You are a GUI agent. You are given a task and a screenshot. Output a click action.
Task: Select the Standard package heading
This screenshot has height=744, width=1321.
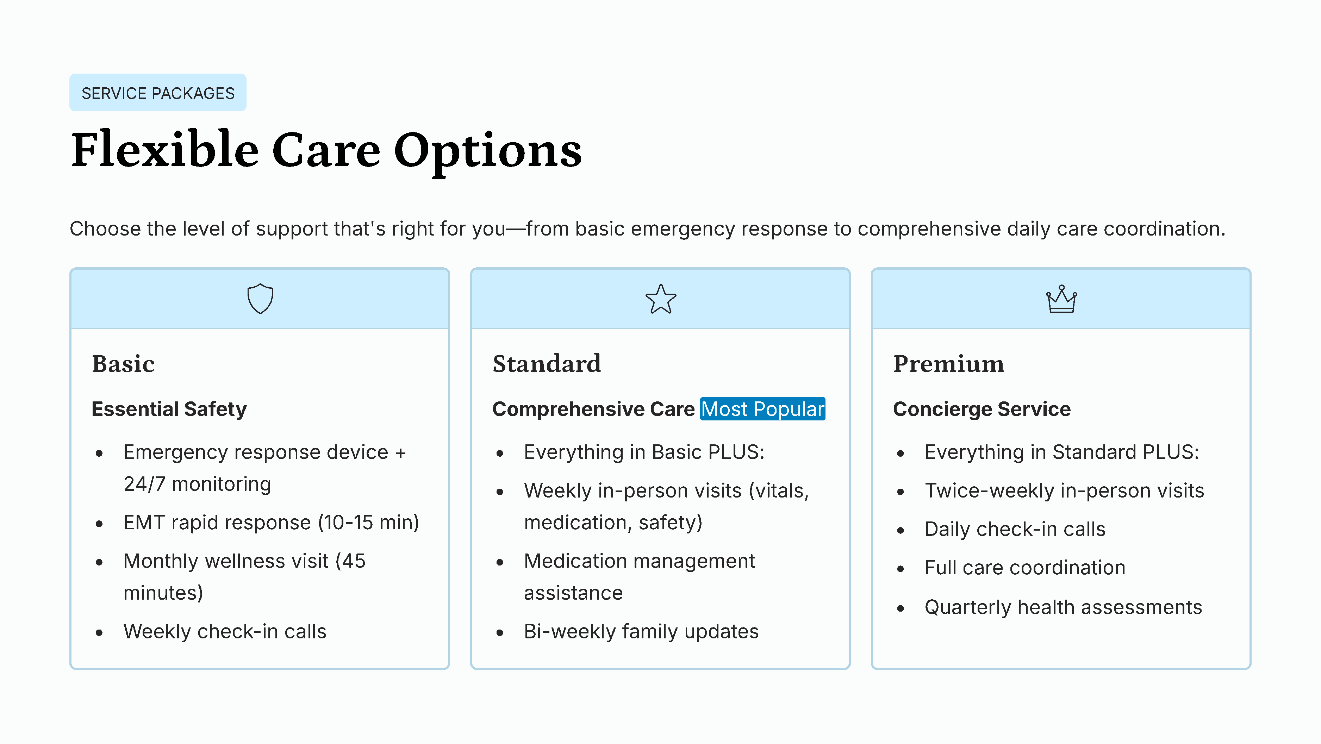(547, 364)
